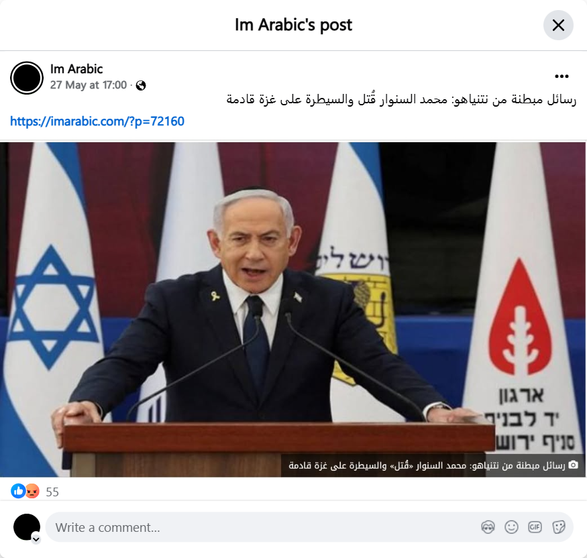
Task: Click the Im Arabic page name
Action: [76, 69]
